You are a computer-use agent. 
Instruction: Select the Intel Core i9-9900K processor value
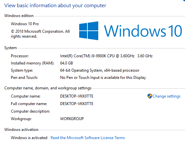point(106,56)
